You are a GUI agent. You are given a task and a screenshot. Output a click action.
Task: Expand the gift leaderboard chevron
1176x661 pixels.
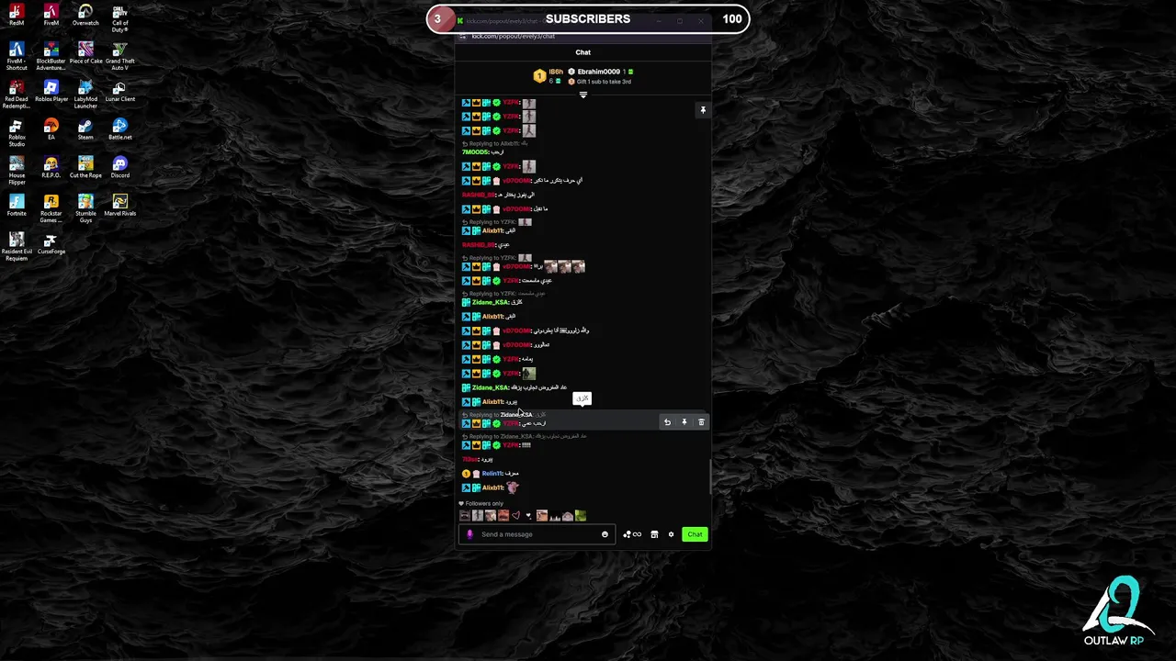point(582,95)
